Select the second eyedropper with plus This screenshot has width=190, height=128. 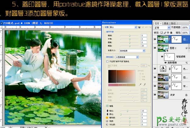click(144, 85)
